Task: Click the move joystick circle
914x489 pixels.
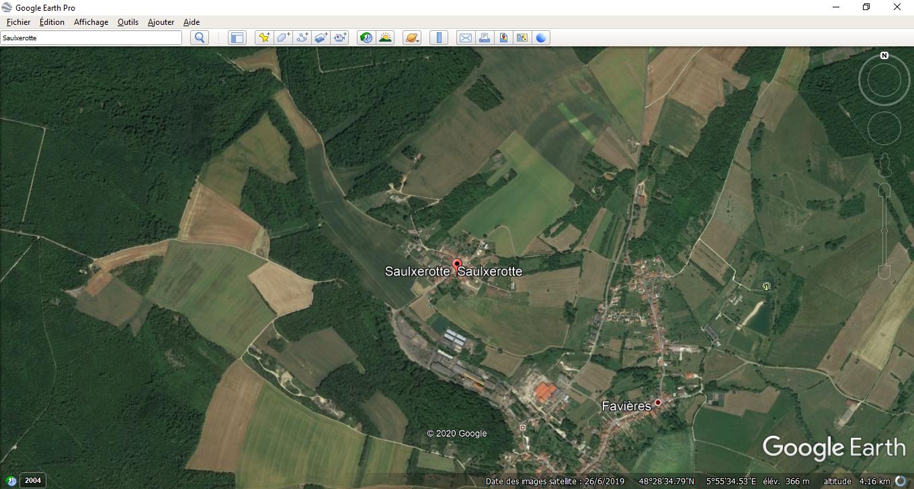Action: tap(884, 128)
